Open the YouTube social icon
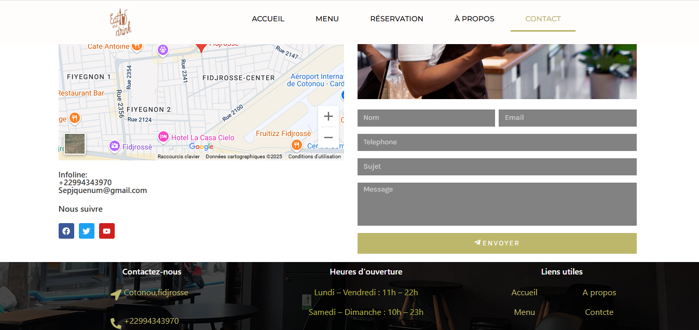The image size is (699, 330). 107,231
